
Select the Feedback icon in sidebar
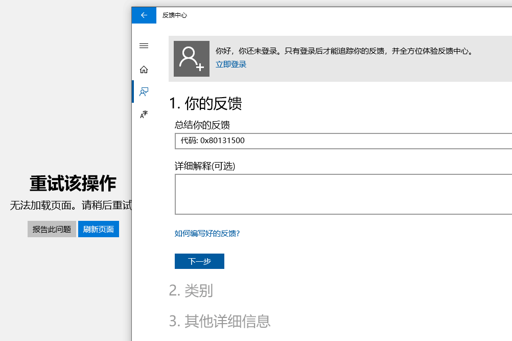tap(144, 92)
